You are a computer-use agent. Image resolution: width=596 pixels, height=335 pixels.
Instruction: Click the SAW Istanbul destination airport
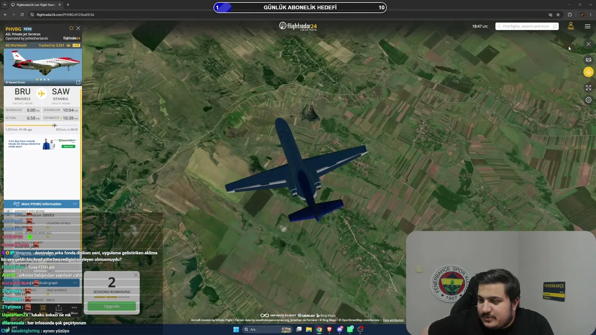point(61,94)
